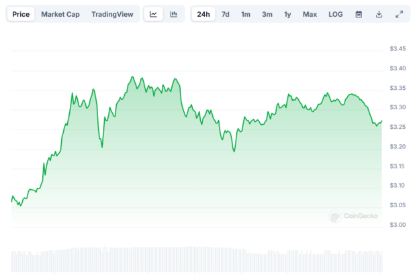
Task: Click the $3.00 label on price axis
Action: [x=398, y=225]
